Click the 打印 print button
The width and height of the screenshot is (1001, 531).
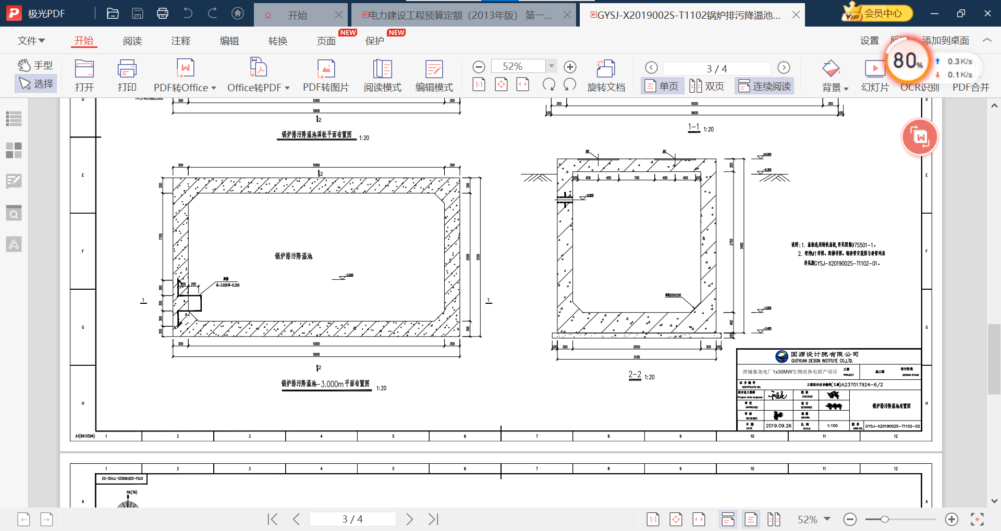pyautogui.click(x=127, y=76)
